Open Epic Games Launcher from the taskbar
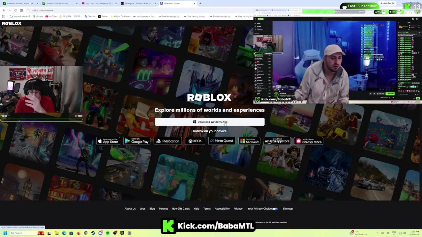This screenshot has height=237, width=422. [x=122, y=233]
